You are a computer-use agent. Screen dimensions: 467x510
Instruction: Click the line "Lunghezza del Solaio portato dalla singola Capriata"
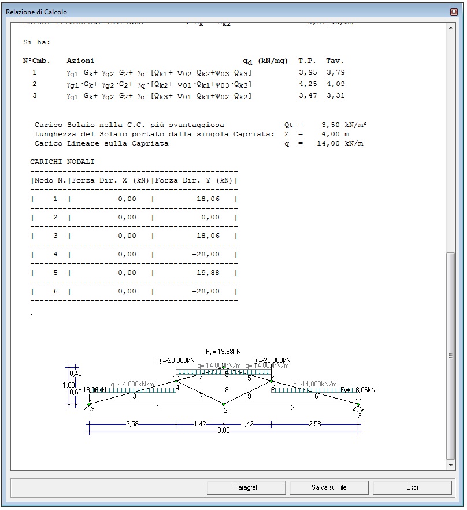154,134
